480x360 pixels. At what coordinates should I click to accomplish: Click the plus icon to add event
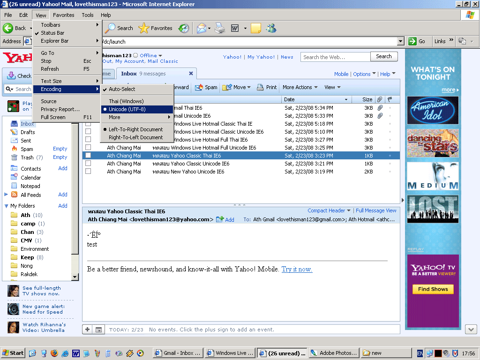tap(87, 330)
